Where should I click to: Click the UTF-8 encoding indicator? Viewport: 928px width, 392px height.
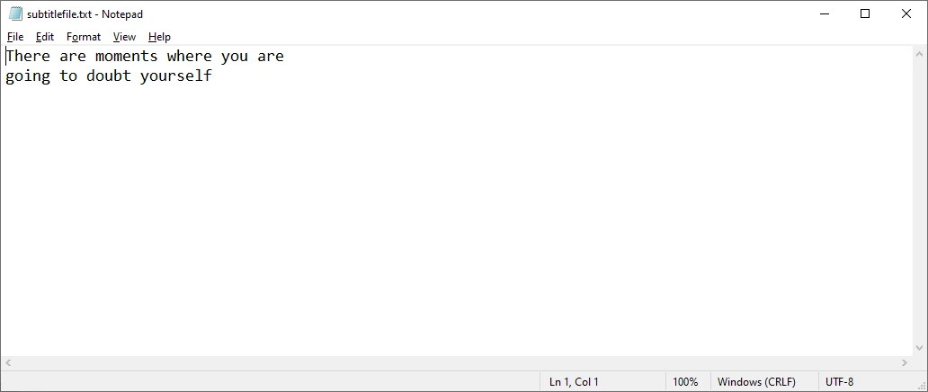click(x=839, y=382)
